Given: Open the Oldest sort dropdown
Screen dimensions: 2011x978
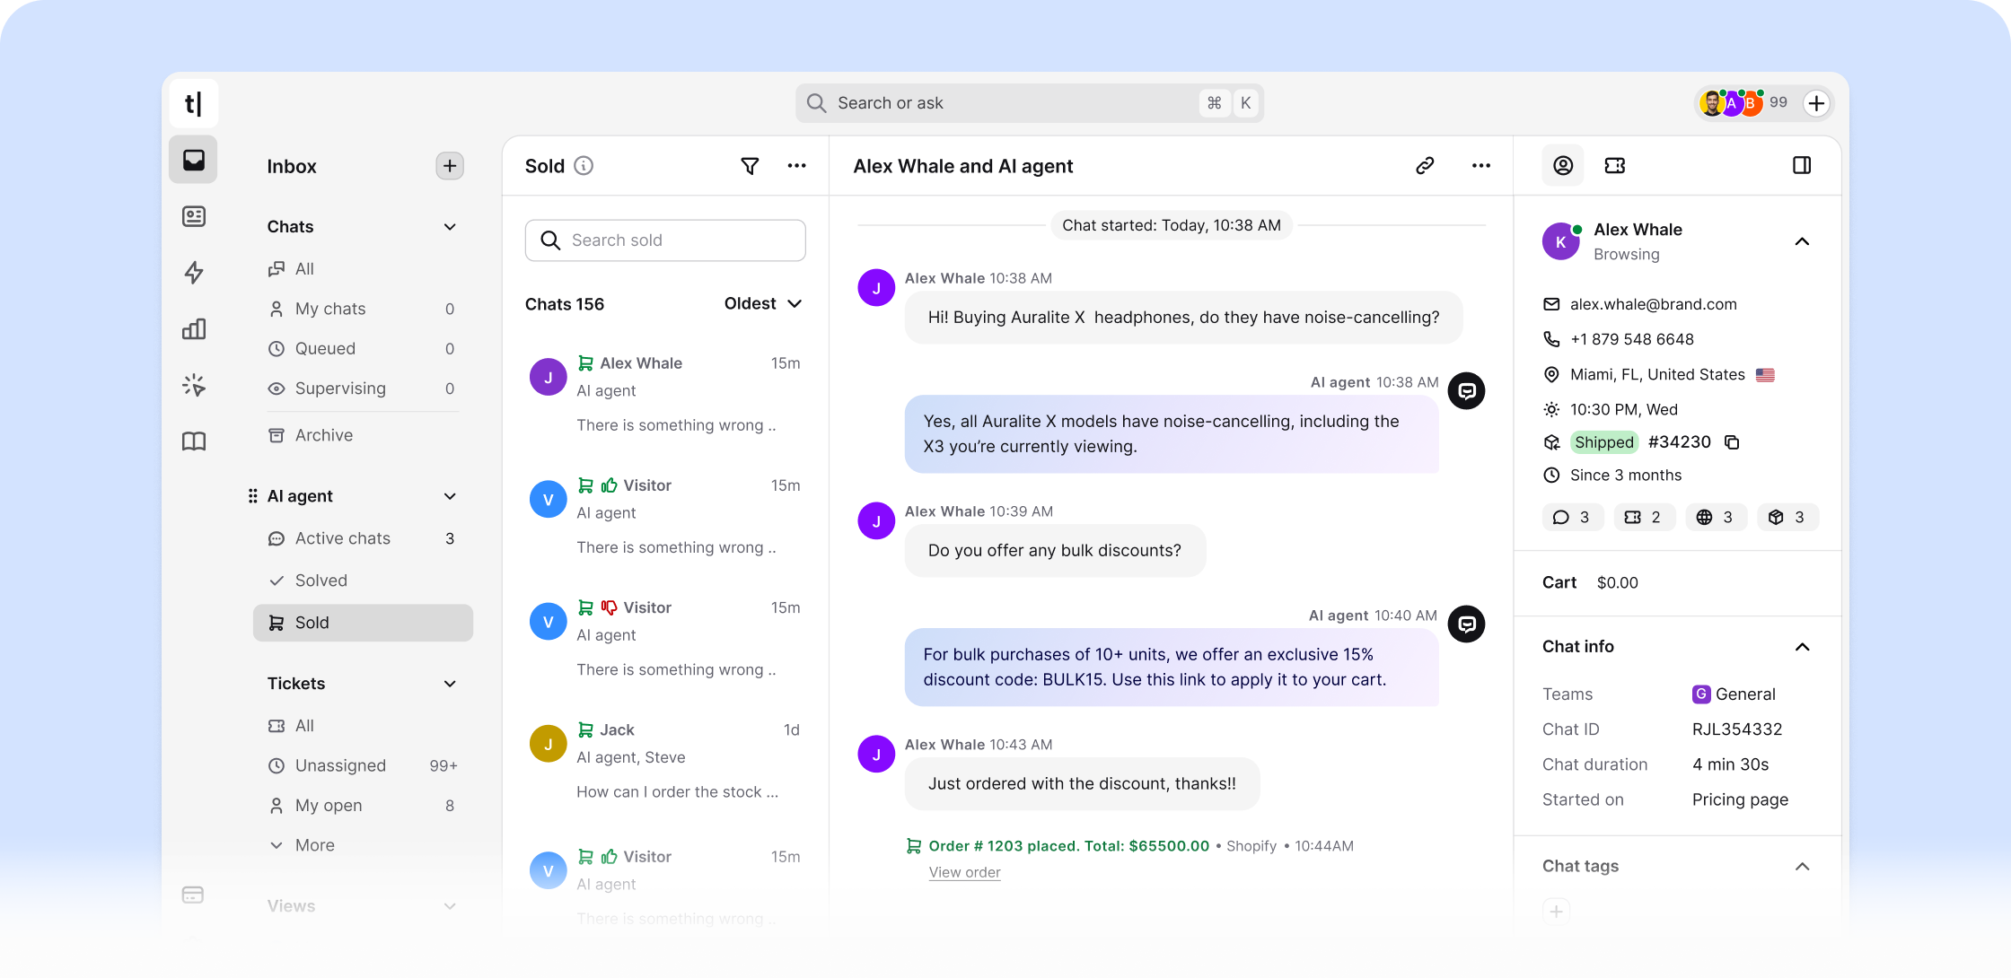Looking at the screenshot, I should pos(761,303).
